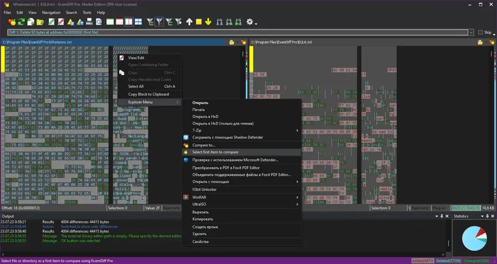
Task: Show only the pink second-pane view
Action: coord(119,22)
